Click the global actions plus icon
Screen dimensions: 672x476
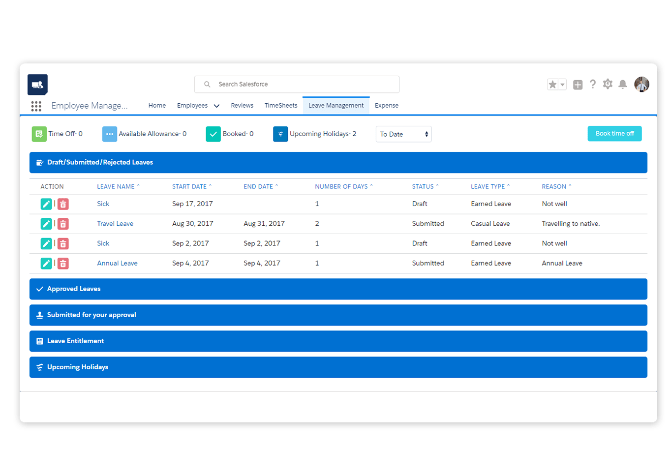[578, 85]
